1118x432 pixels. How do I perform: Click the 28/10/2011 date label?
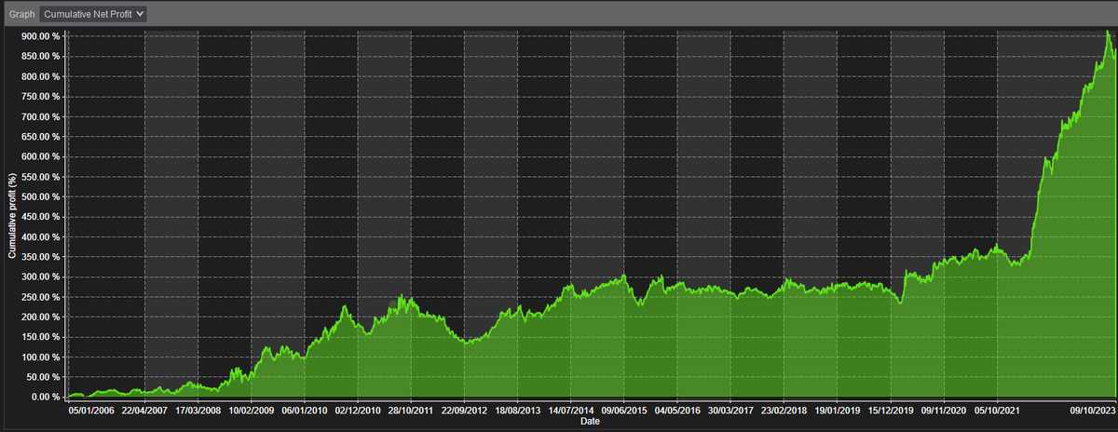coord(411,410)
